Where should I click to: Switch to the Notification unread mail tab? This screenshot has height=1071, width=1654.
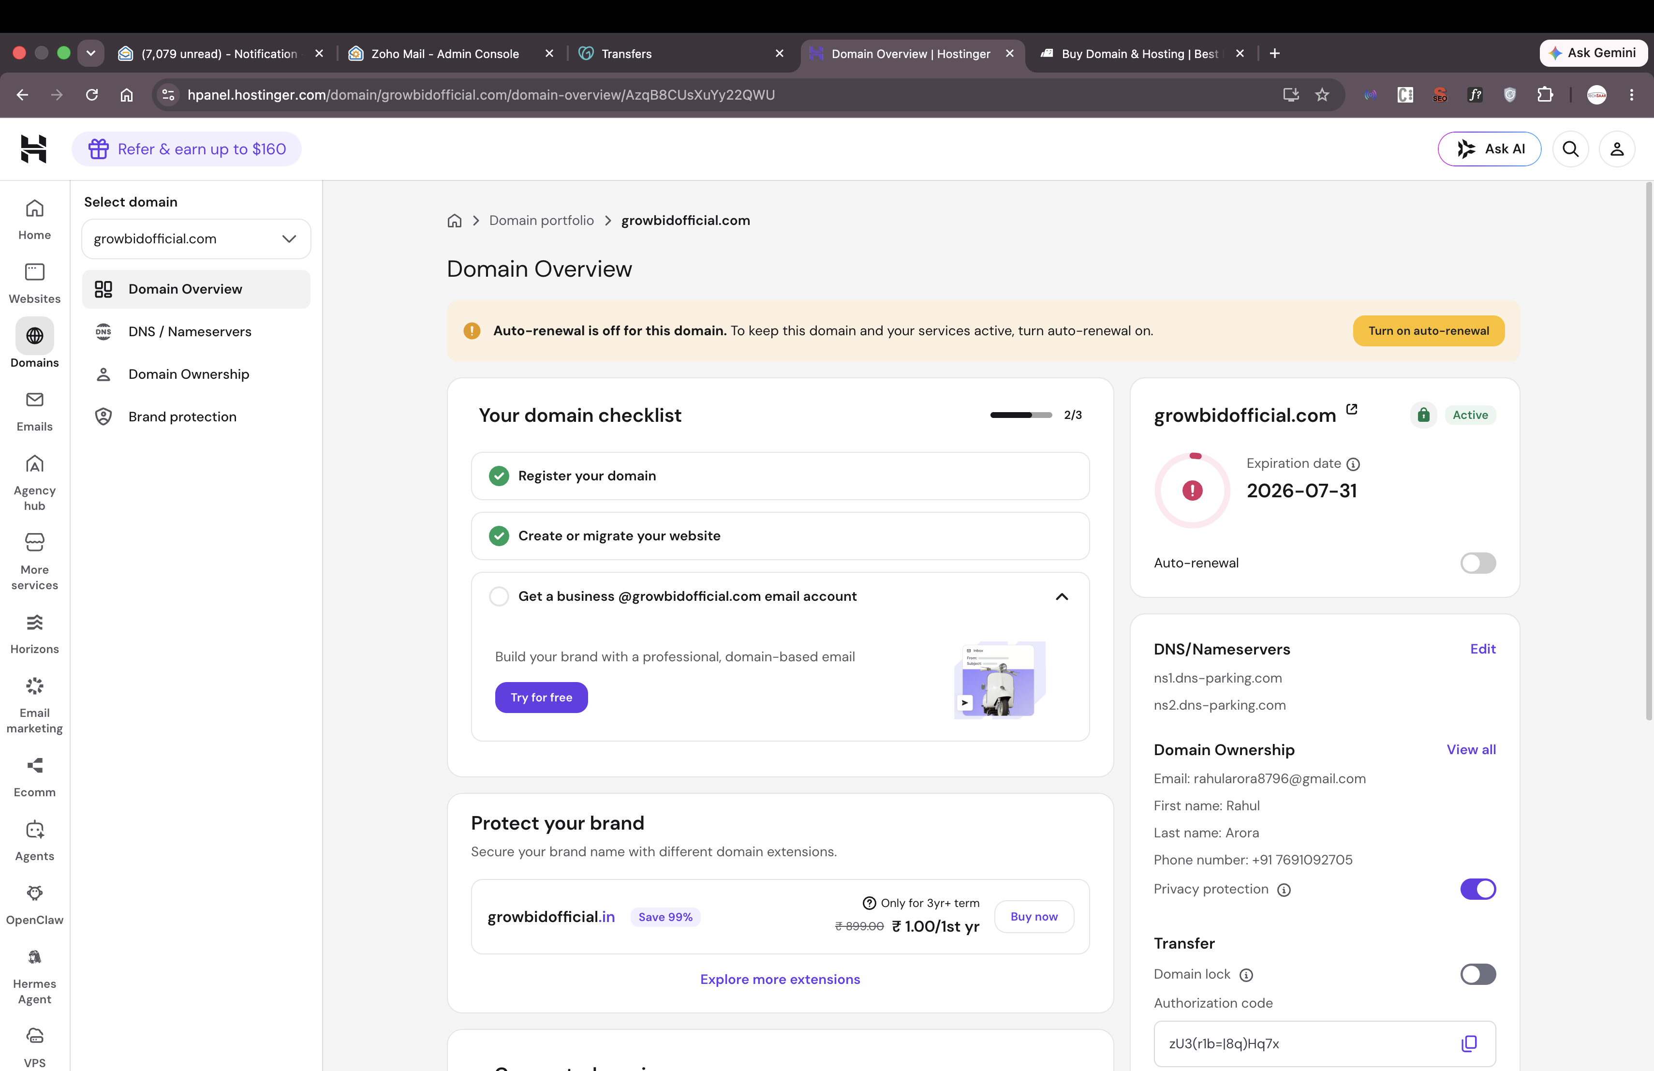(x=219, y=54)
